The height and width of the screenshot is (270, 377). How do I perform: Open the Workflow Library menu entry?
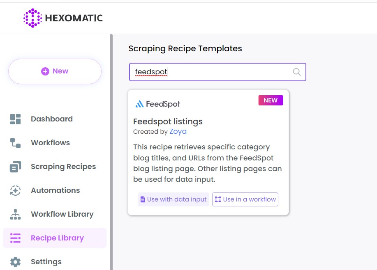[62, 214]
